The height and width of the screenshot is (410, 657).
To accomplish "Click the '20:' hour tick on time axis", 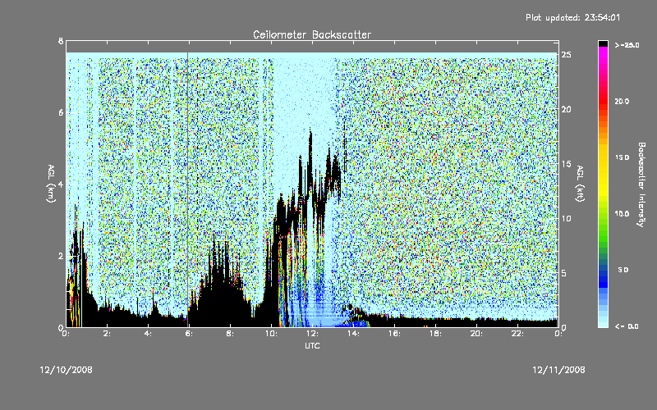I will 476,334.
